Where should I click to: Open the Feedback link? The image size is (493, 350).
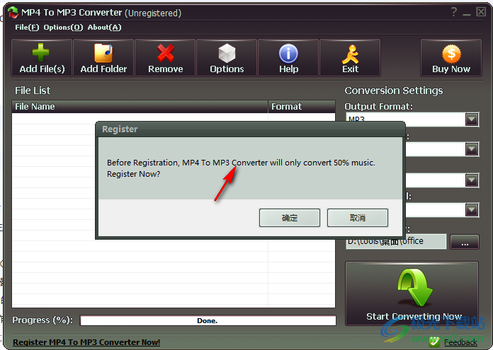point(460,342)
